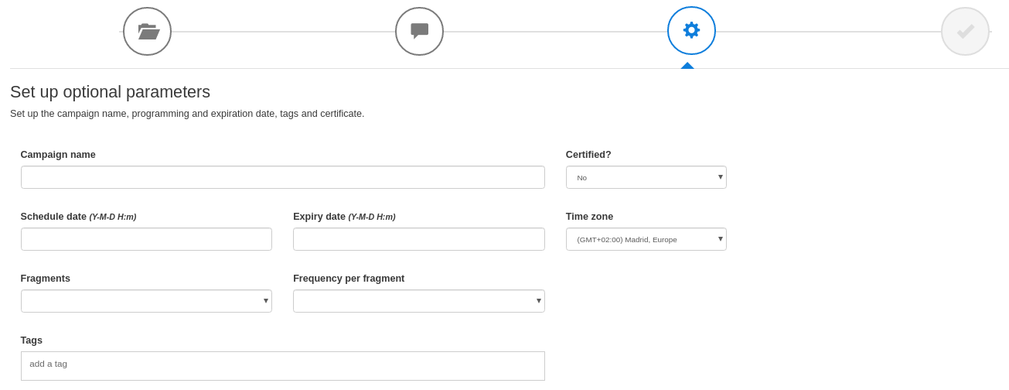Click the 'Campaign name' label
The image size is (1009, 390).
[58, 155]
